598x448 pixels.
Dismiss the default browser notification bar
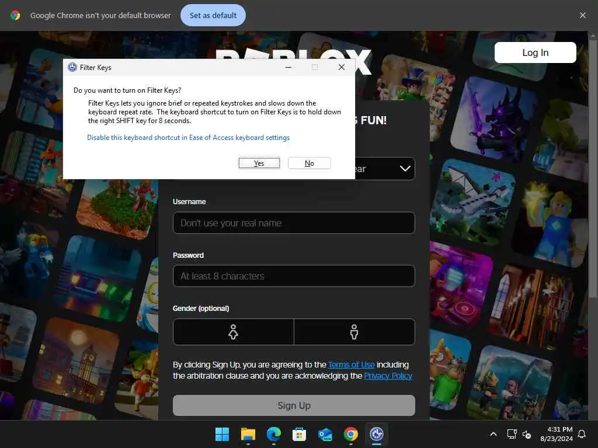point(582,15)
